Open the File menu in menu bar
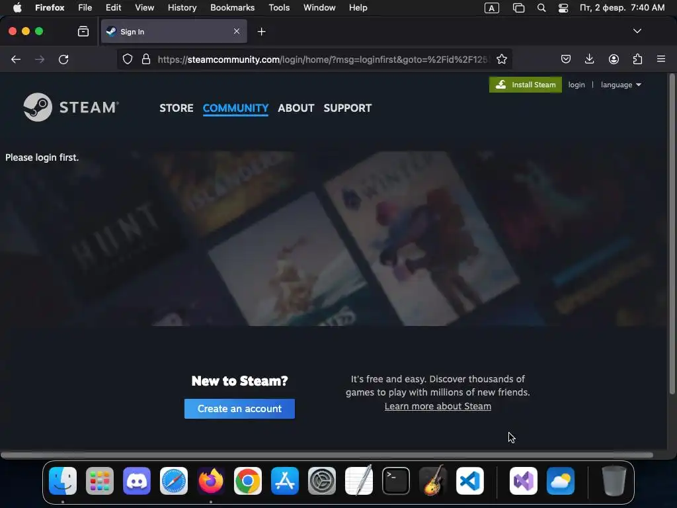 pos(85,8)
